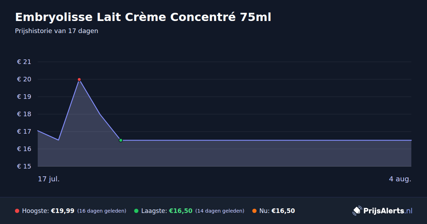Click the red Hoogste legend dot
Image resolution: width=427 pixels, height=224 pixels.
click(17, 211)
